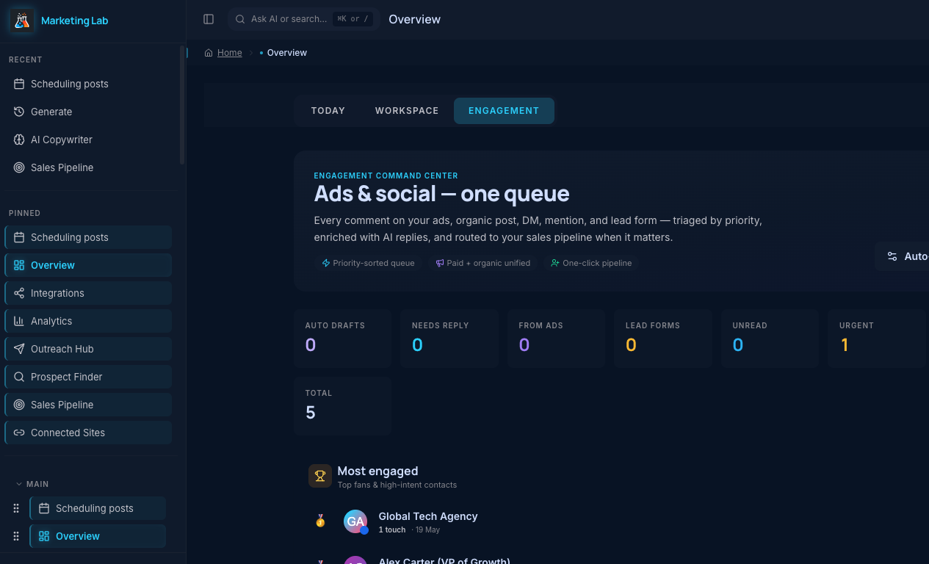Click the Total stat card
This screenshot has width=929, height=564.
[x=343, y=406]
